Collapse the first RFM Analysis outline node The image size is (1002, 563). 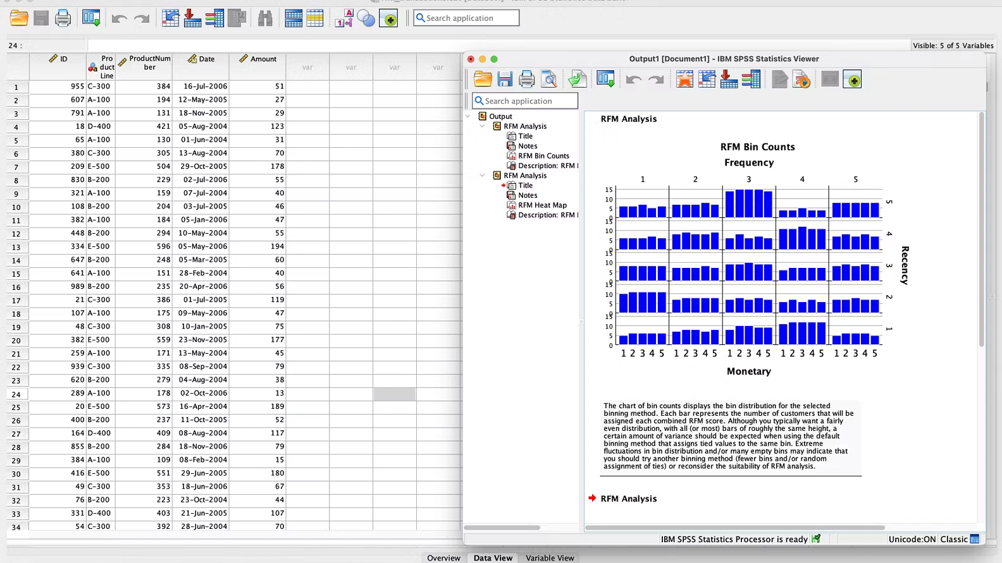click(482, 126)
